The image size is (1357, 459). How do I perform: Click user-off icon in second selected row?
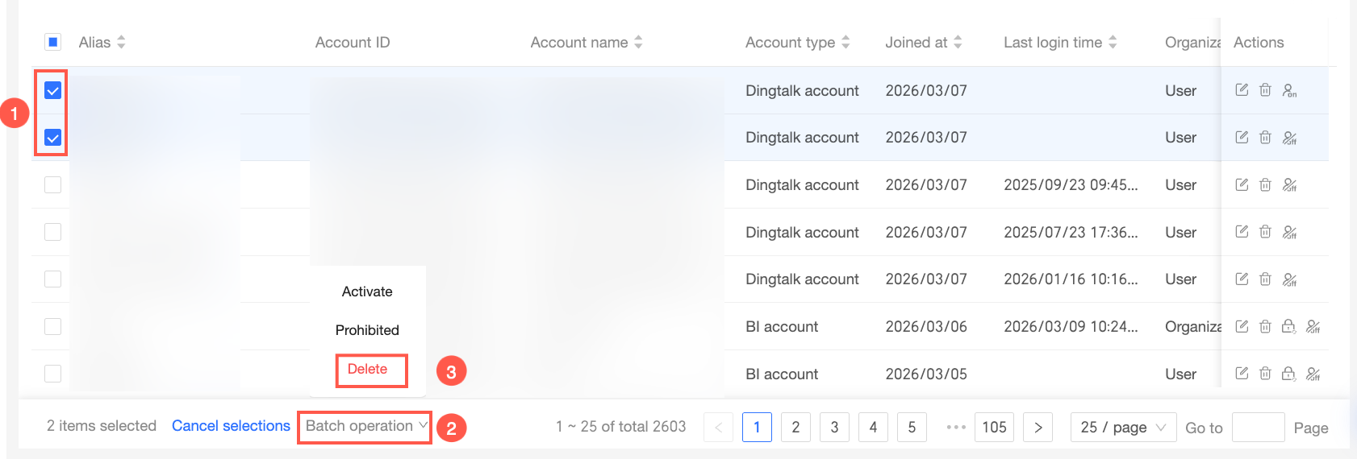(1289, 138)
